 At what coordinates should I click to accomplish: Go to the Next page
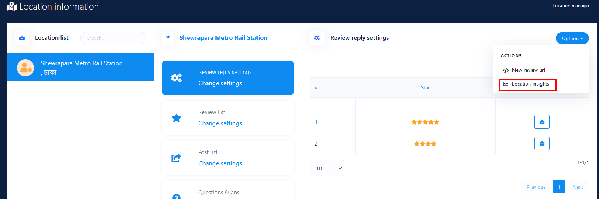pyautogui.click(x=577, y=187)
